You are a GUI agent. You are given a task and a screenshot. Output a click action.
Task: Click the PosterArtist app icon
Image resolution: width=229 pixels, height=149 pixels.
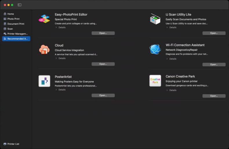pyautogui.click(x=44, y=81)
